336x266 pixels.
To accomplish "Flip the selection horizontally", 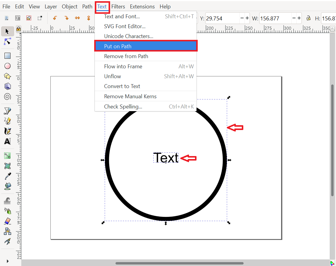I will tap(77, 18).
